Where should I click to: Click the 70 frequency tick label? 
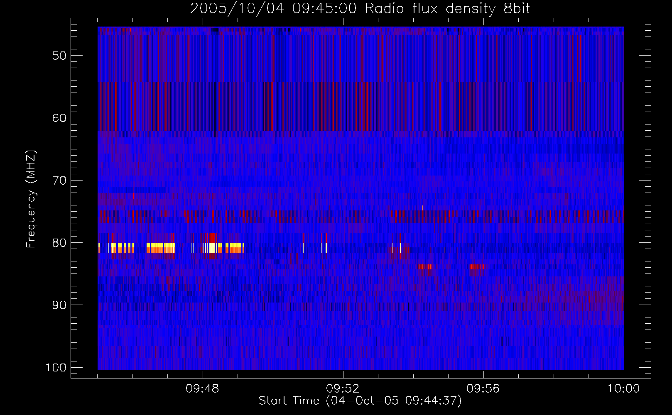[x=59, y=181]
